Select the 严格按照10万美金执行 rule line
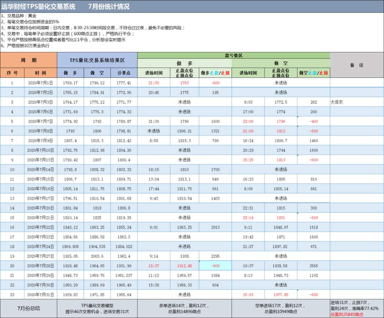 [x=25, y=46]
